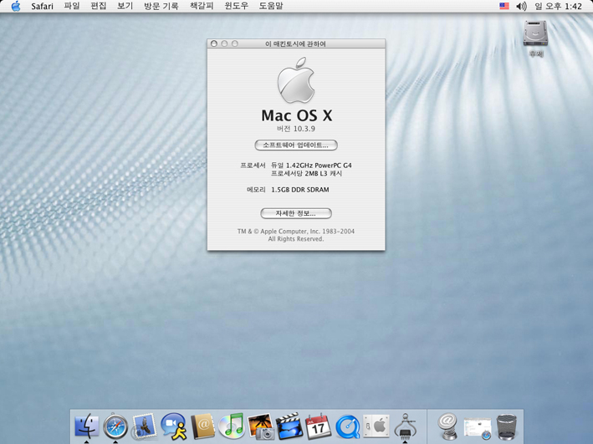Image resolution: width=593 pixels, height=444 pixels.
Task: Open the volume control in menu bar
Action: pyautogui.click(x=522, y=7)
